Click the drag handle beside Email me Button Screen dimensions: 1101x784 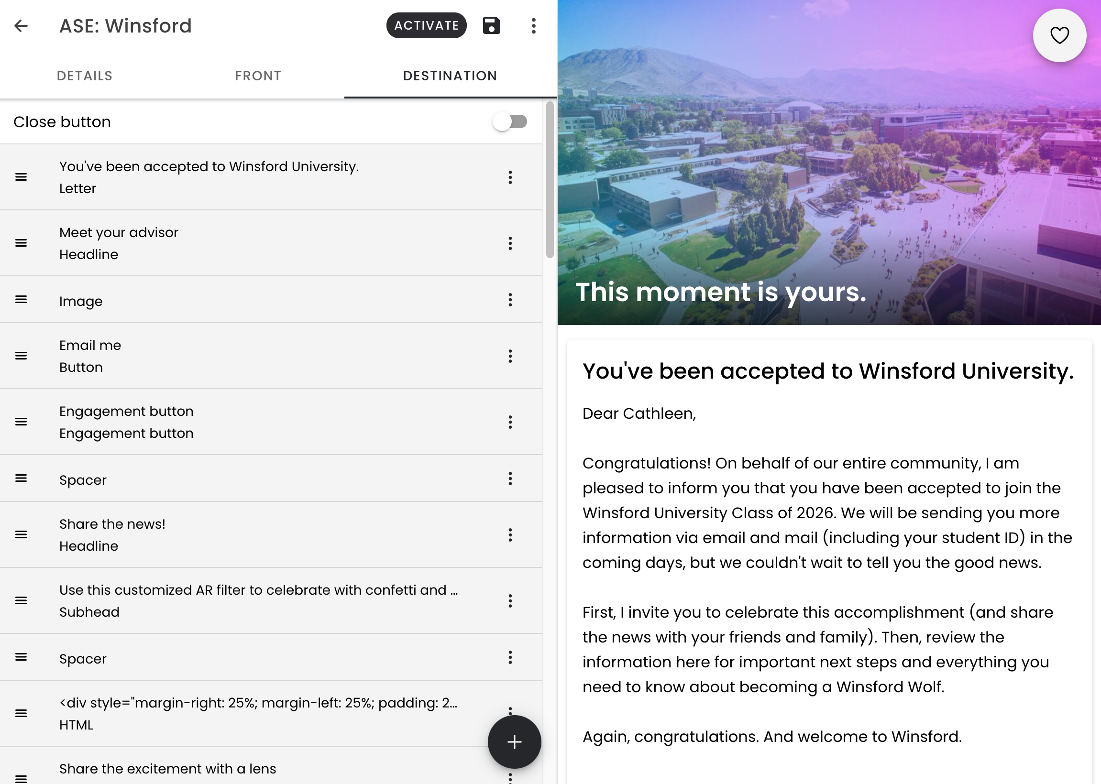point(21,356)
